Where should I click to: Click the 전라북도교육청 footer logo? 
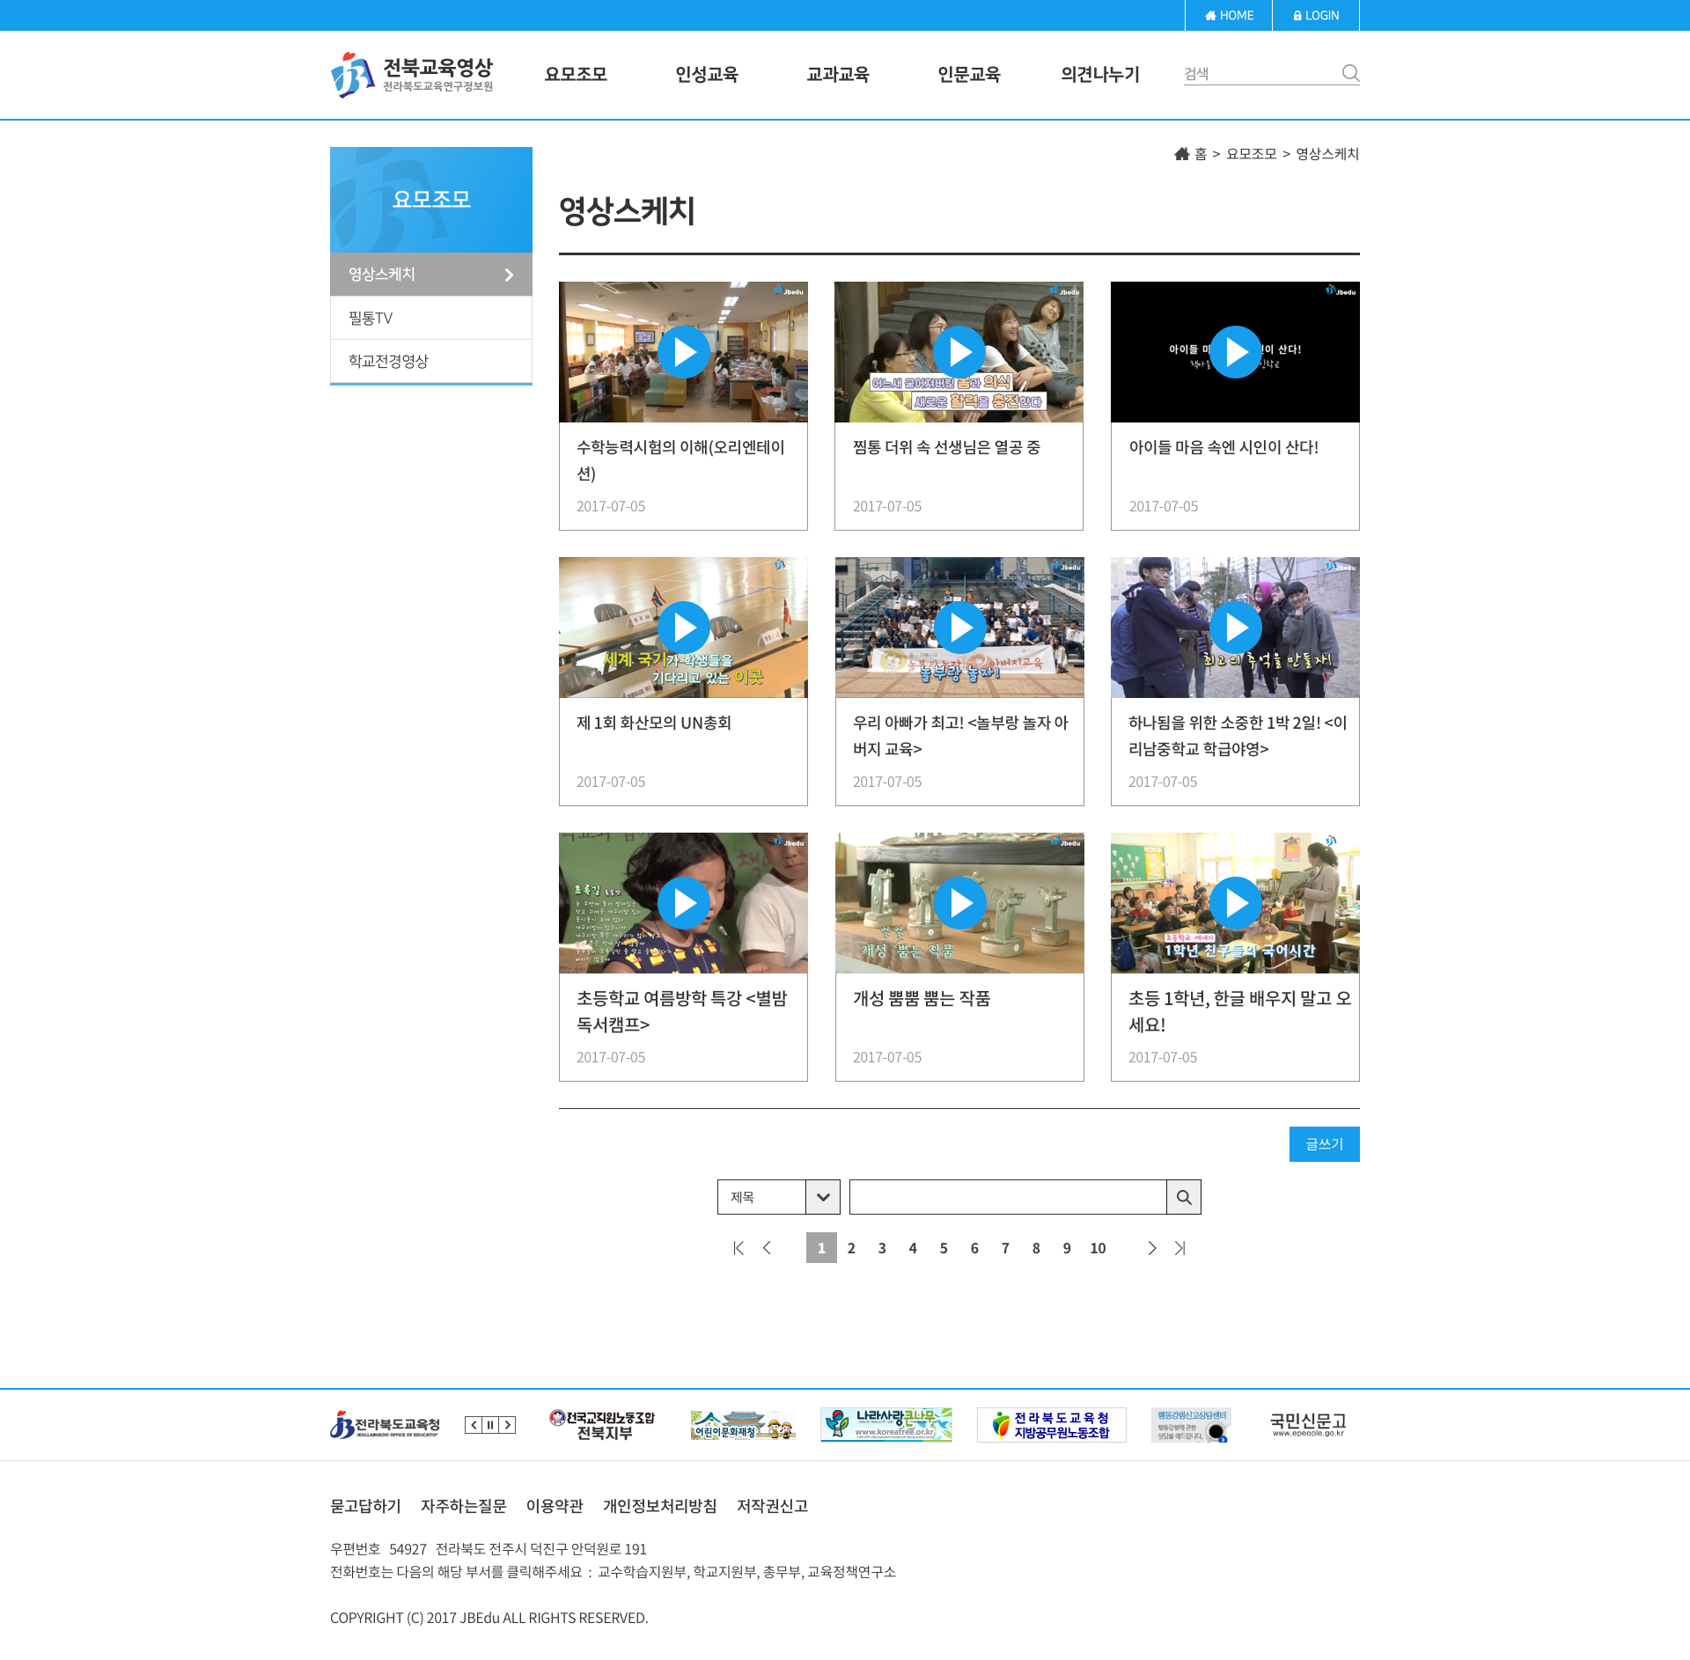pyautogui.click(x=385, y=1424)
